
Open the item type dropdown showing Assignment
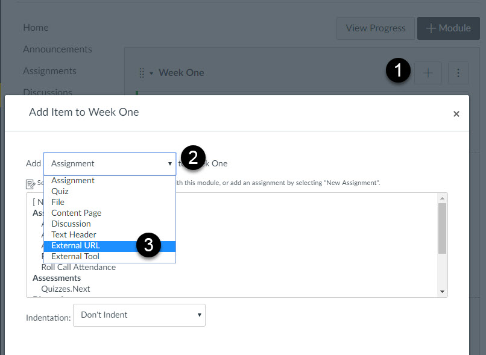(x=109, y=163)
